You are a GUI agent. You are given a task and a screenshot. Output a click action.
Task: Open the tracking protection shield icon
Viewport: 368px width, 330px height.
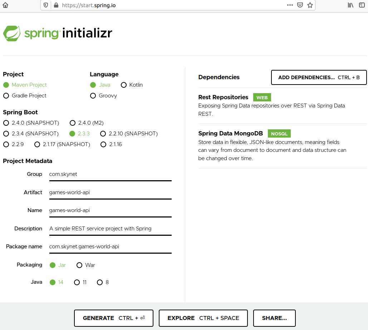coord(46,5)
